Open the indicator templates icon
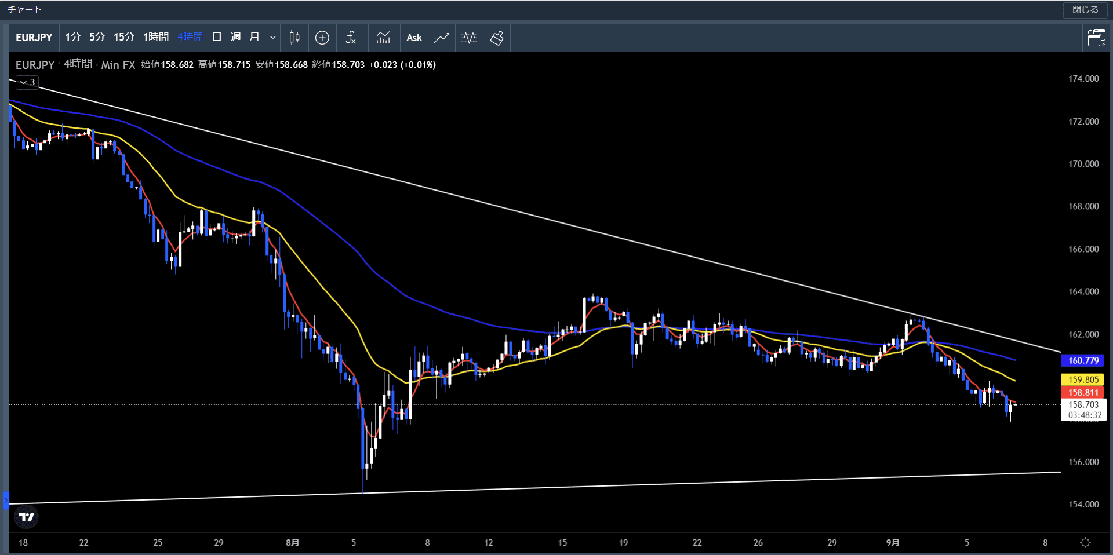 (383, 38)
